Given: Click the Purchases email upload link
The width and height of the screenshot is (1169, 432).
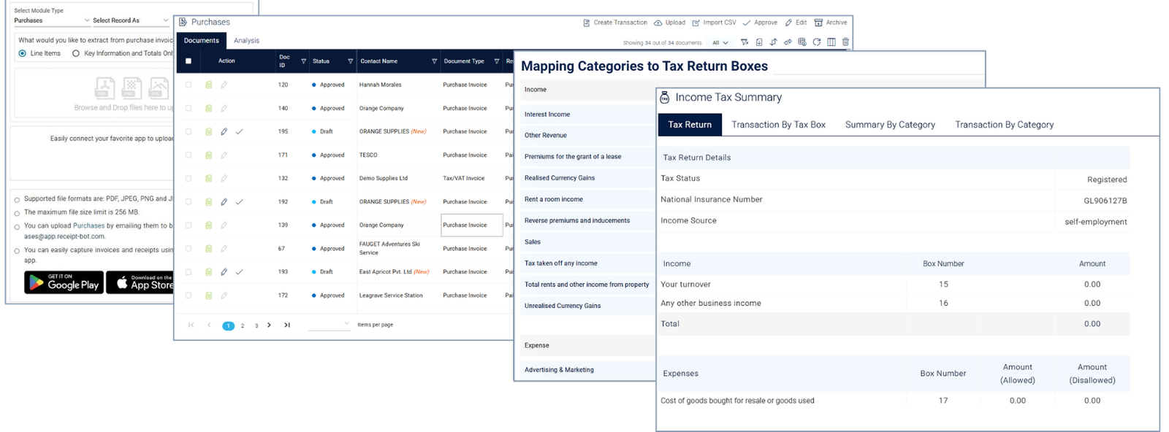Looking at the screenshot, I should point(88,226).
